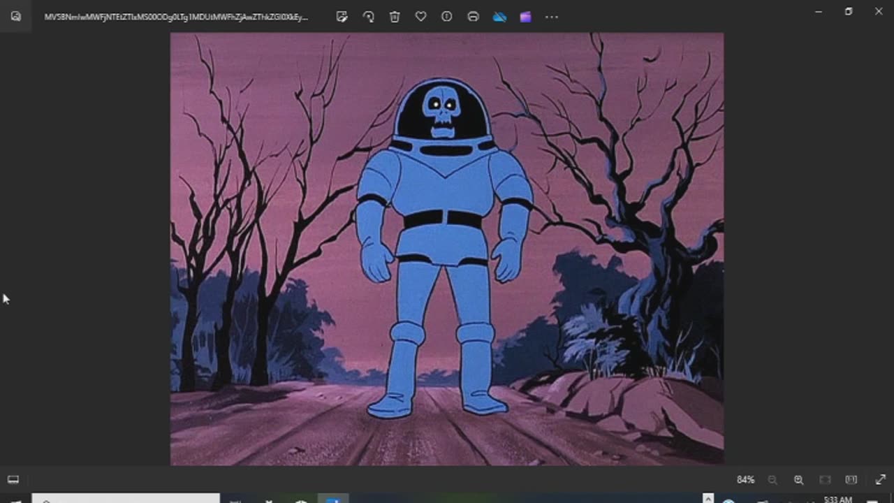Delete the image using the trash icon

click(395, 17)
